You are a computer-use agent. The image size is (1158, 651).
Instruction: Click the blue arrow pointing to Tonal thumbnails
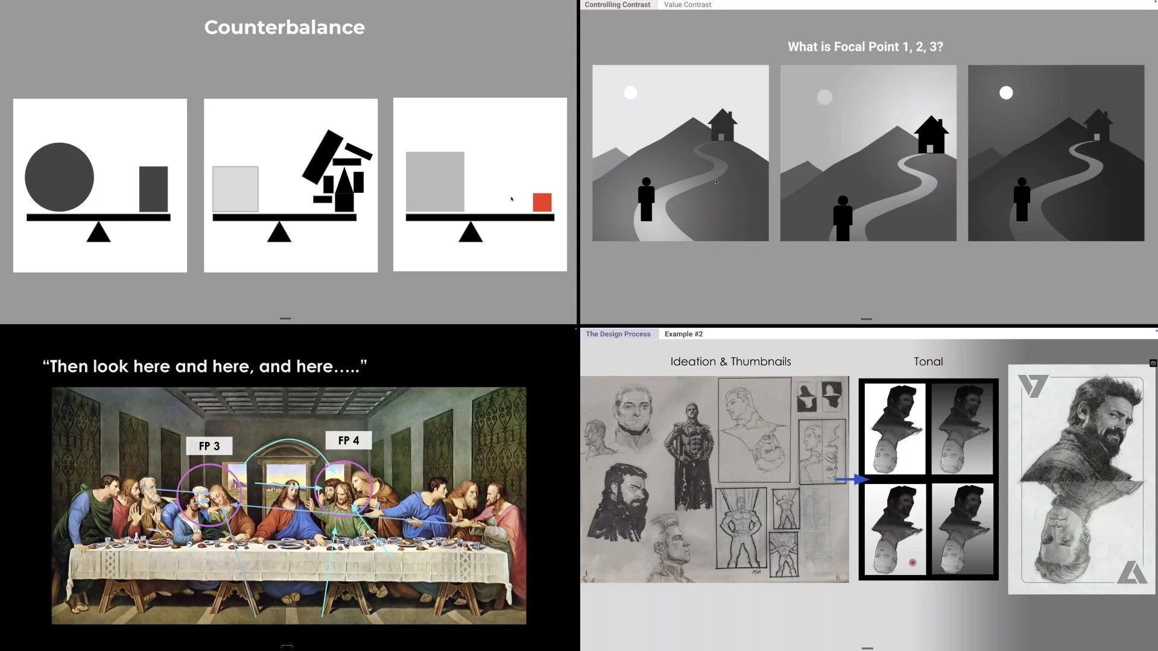[851, 479]
